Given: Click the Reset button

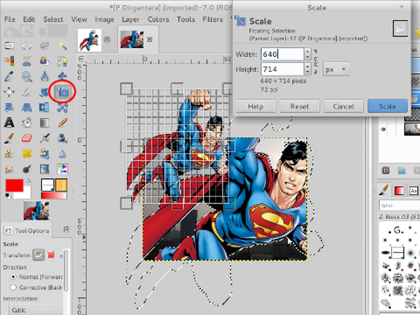Looking at the screenshot, I should pyautogui.click(x=299, y=106).
